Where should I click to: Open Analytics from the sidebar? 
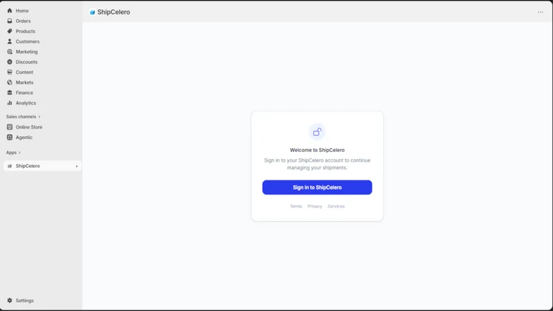(x=26, y=102)
